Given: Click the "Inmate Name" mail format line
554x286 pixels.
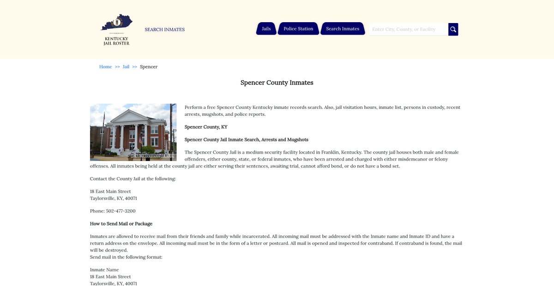Looking at the screenshot, I should (x=104, y=270).
